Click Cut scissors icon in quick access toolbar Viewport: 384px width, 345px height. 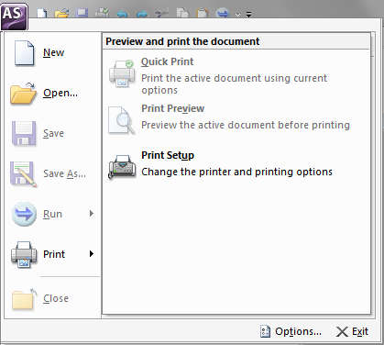pyautogui.click(x=162, y=14)
